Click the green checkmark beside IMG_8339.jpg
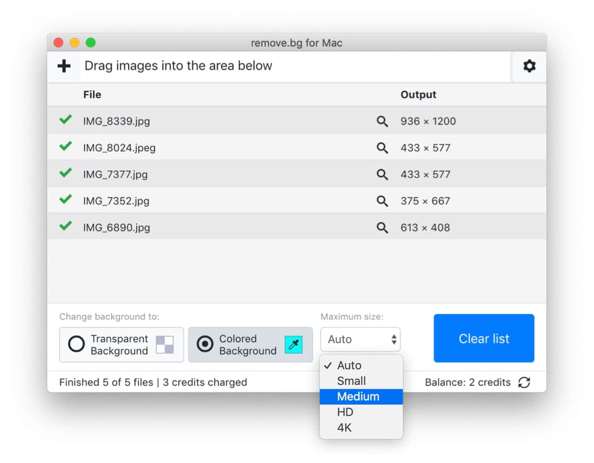 point(66,120)
